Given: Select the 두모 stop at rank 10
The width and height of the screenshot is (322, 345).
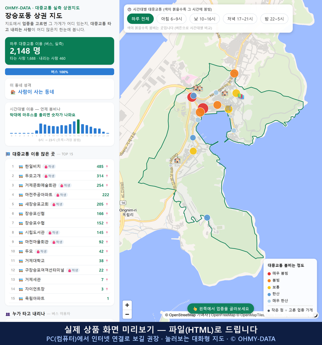Looking at the screenshot, I should click(x=29, y=251).
